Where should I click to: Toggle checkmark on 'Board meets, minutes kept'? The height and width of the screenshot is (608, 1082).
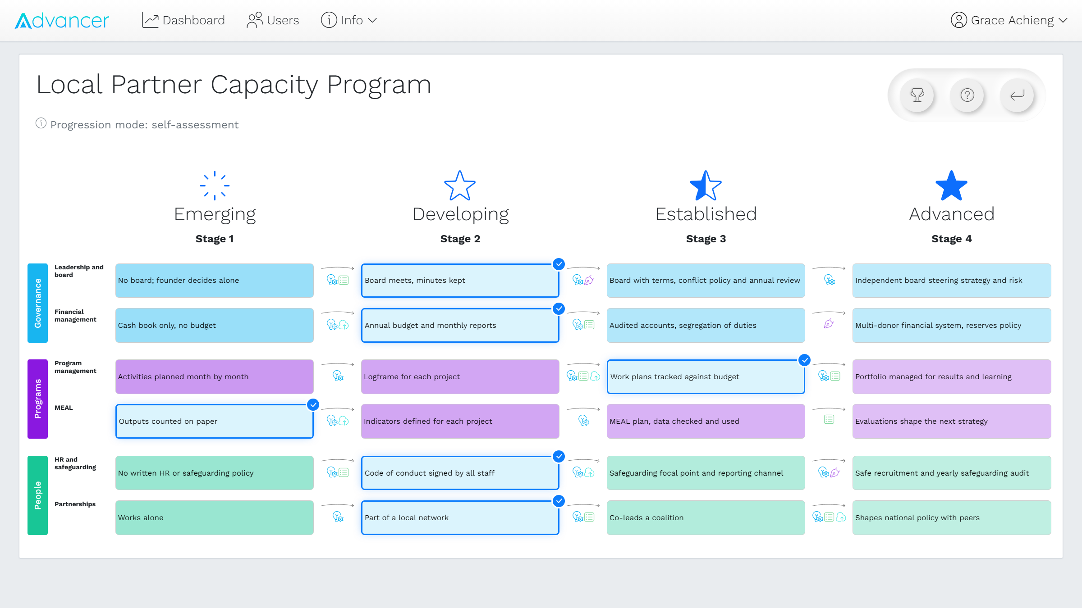point(559,264)
